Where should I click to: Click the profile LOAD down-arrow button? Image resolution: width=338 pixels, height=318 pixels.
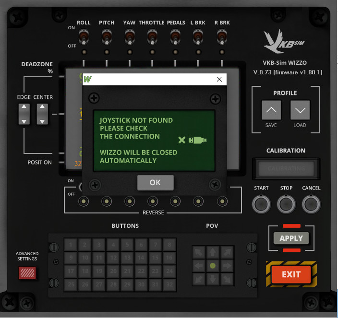tap(301, 110)
